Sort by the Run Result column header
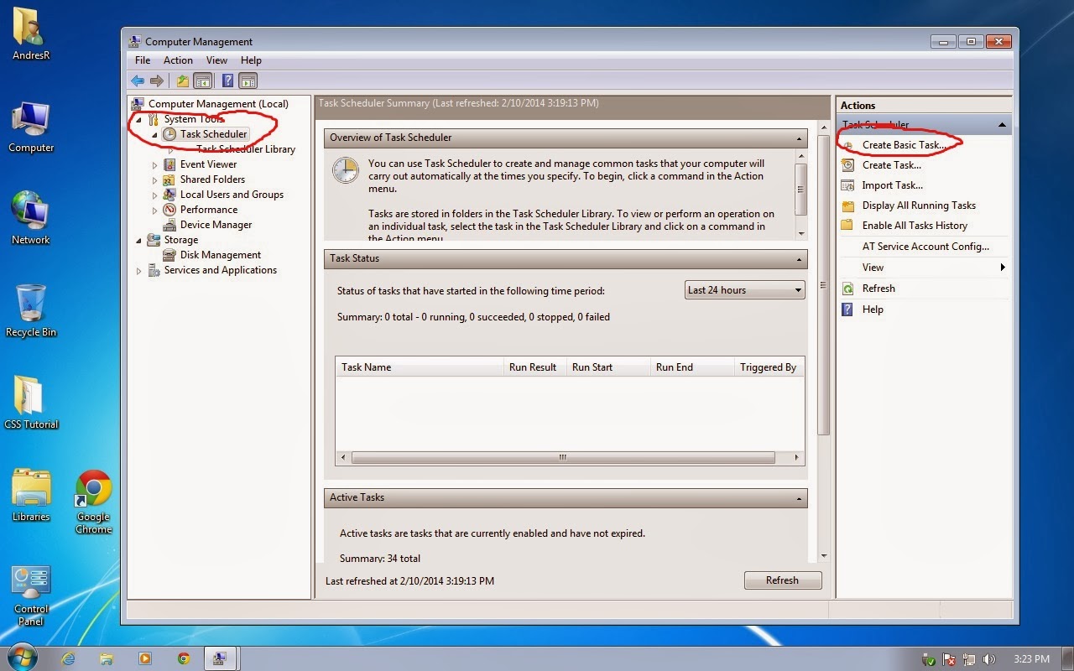The width and height of the screenshot is (1074, 671). click(x=534, y=367)
